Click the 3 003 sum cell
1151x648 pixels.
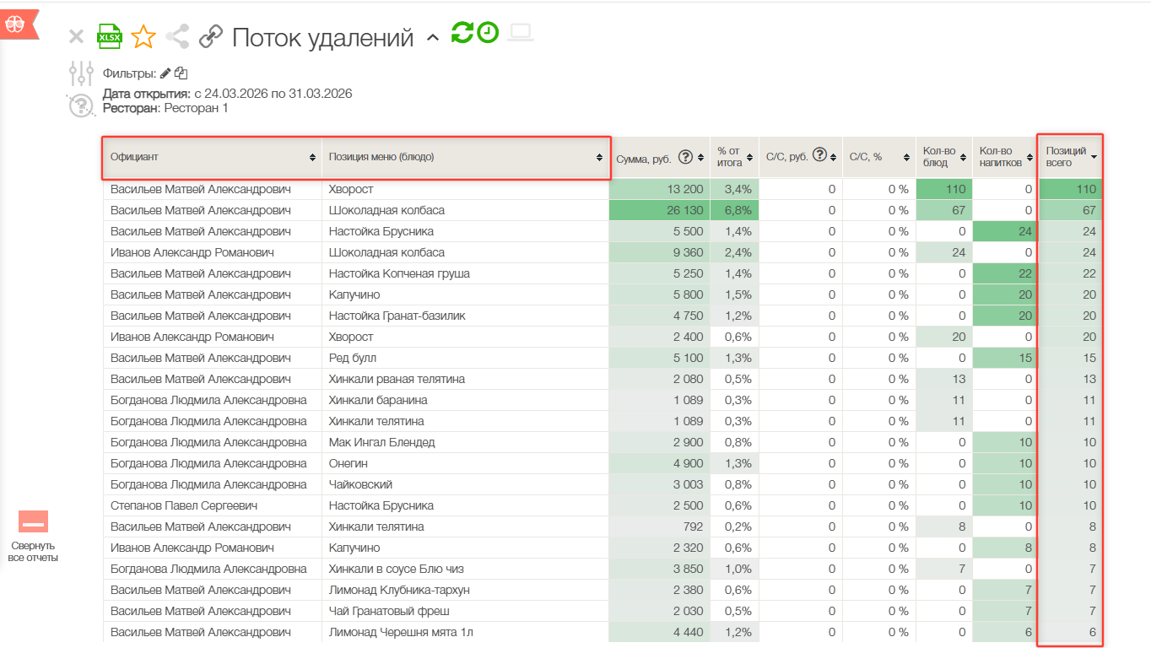660,484
